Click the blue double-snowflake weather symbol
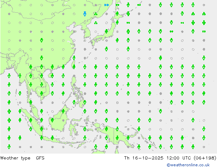217x168 pixels. click(x=106, y=5)
